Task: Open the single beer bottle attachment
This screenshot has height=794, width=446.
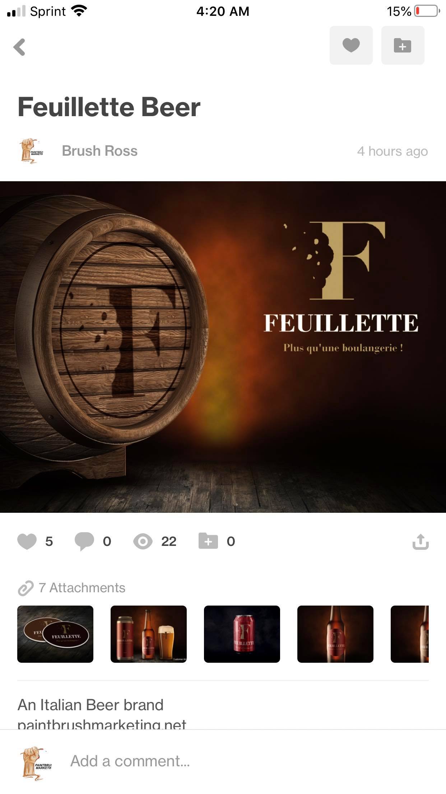Action: 335,634
